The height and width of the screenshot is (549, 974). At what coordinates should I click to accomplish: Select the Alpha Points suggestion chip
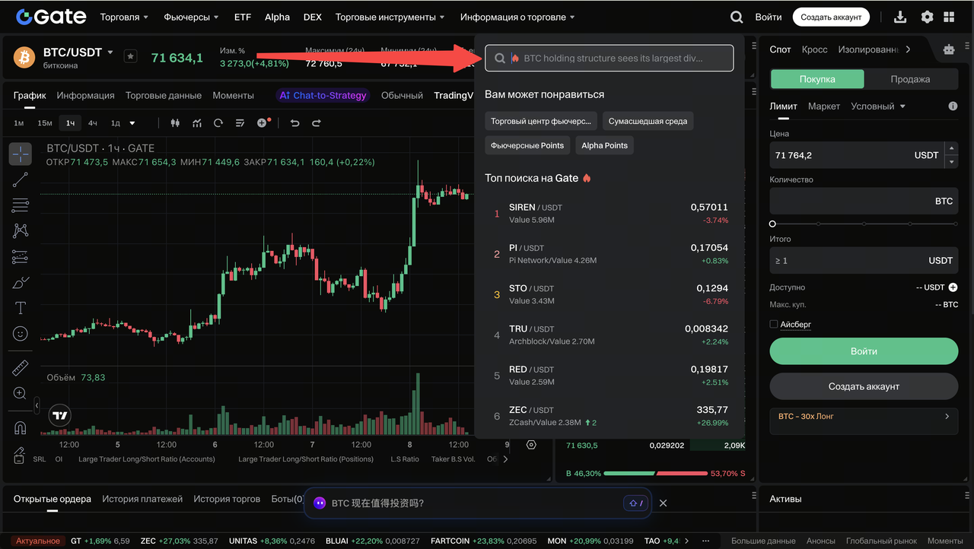pos(604,145)
